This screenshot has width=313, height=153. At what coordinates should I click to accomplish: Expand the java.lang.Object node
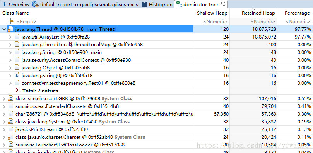point(10,68)
